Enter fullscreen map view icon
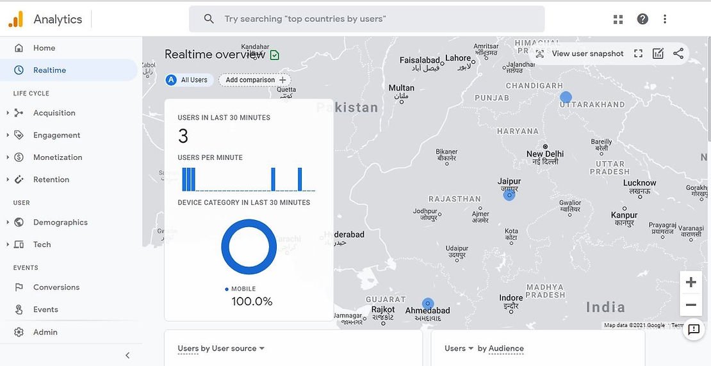 [x=638, y=54]
